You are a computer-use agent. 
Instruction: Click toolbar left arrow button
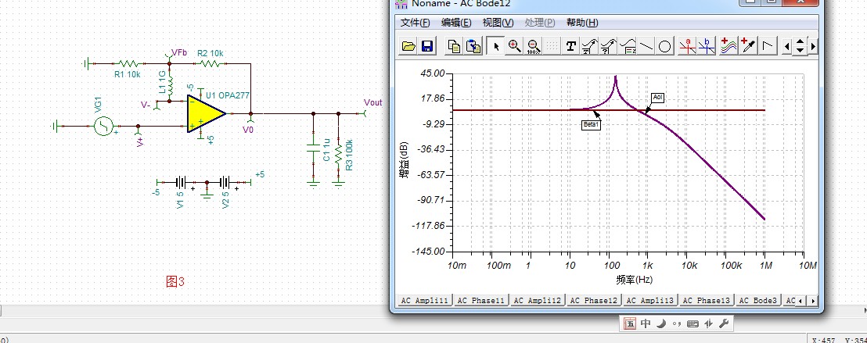(787, 46)
